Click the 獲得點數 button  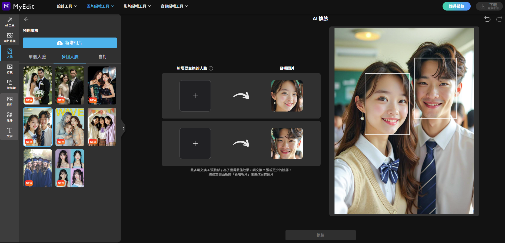pyautogui.click(x=457, y=6)
